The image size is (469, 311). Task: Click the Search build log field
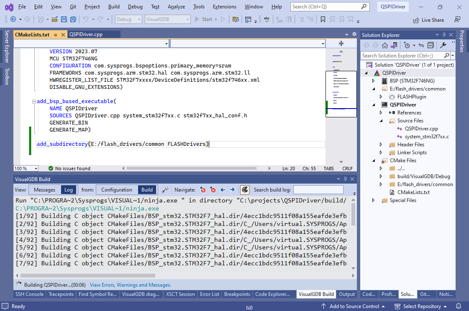click(318, 189)
